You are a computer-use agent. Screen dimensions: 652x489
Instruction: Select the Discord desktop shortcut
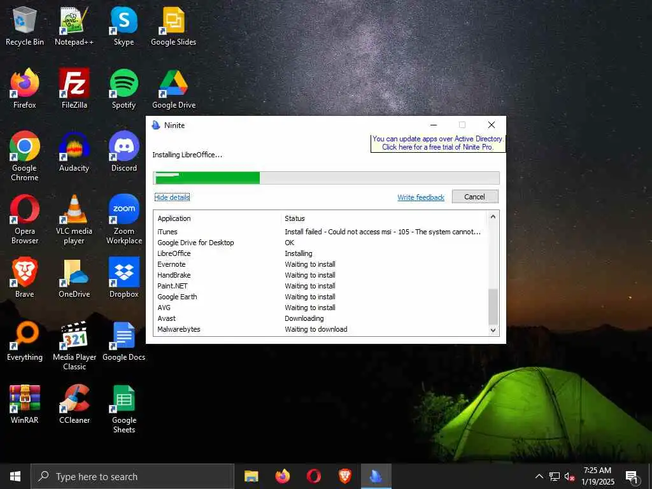[x=124, y=152]
